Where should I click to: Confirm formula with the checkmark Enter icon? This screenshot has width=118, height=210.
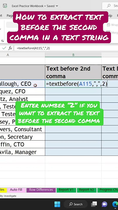(x=4, y=48)
